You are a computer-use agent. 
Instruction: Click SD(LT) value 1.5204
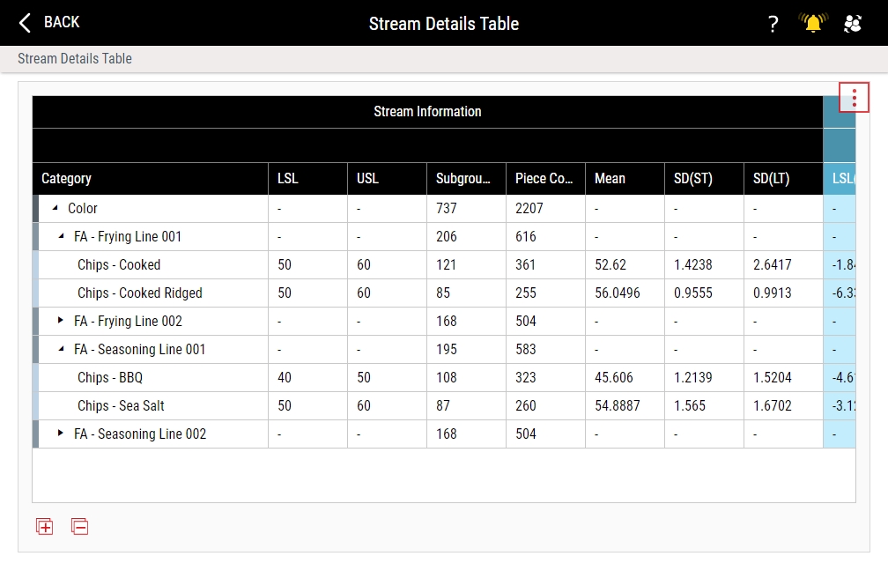773,377
